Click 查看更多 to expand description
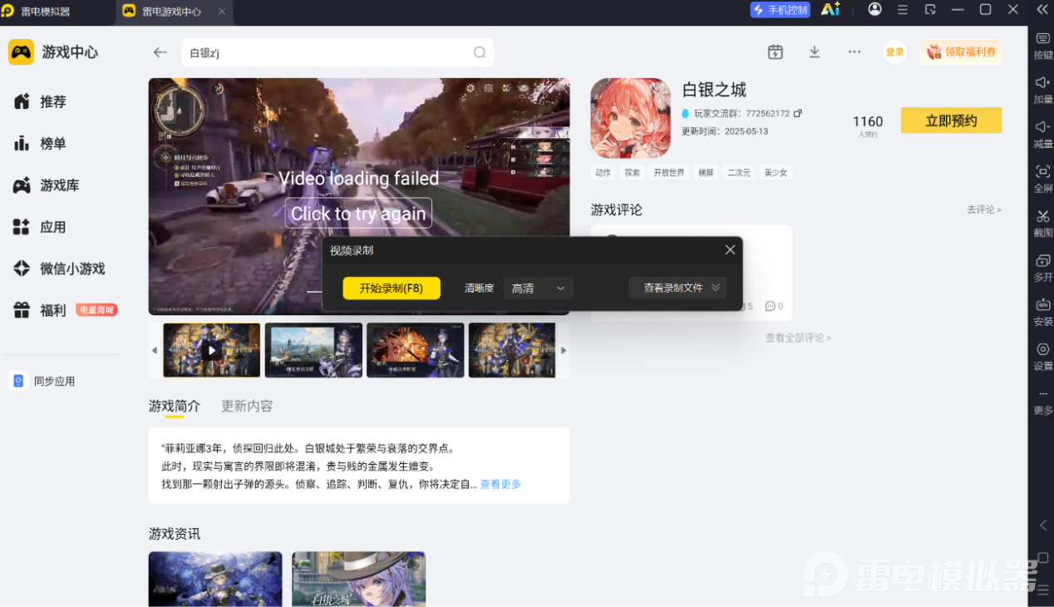1054x607 pixels. [500, 484]
